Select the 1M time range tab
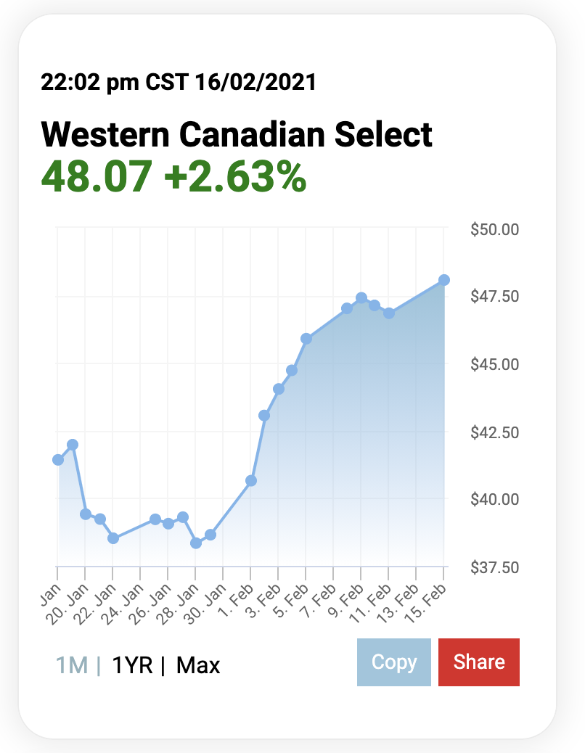The image size is (585, 753). (x=72, y=665)
